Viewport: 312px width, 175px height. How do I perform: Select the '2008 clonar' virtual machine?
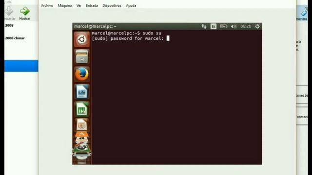tap(15, 38)
